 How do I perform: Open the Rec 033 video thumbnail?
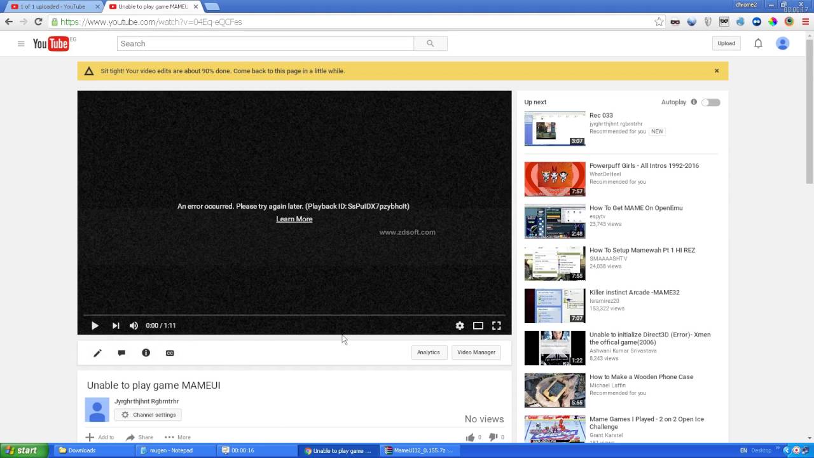pyautogui.click(x=555, y=129)
